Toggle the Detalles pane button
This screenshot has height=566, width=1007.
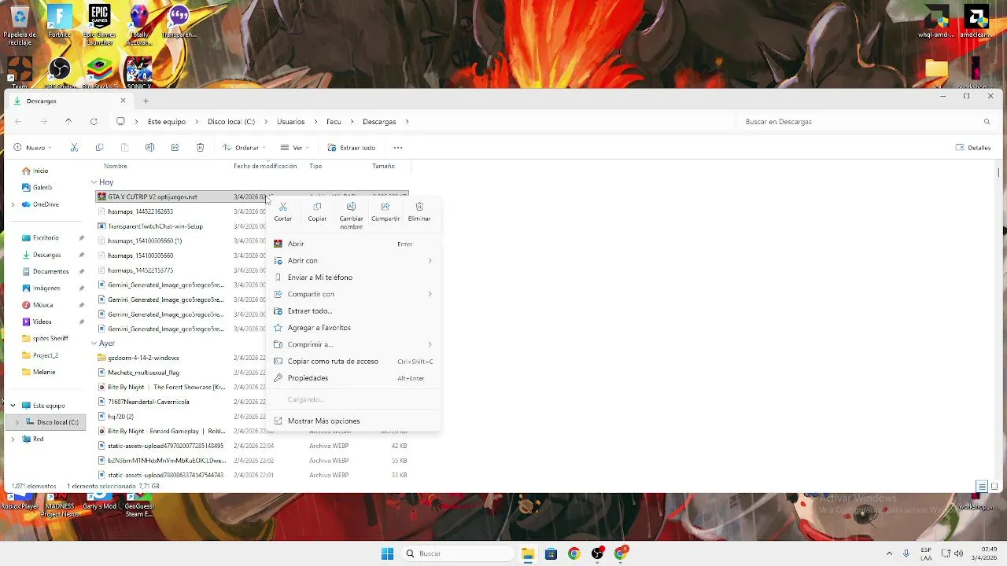coord(973,148)
